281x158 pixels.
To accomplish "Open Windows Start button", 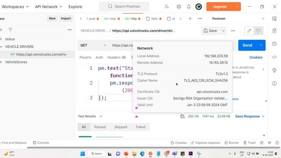I will 83,154.
